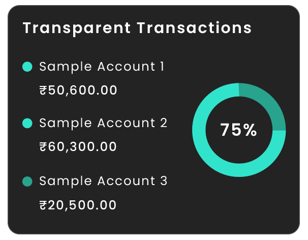The image size is (308, 240).
Task: Click the ₹20,500.00 amount digits
Action: tap(82, 205)
